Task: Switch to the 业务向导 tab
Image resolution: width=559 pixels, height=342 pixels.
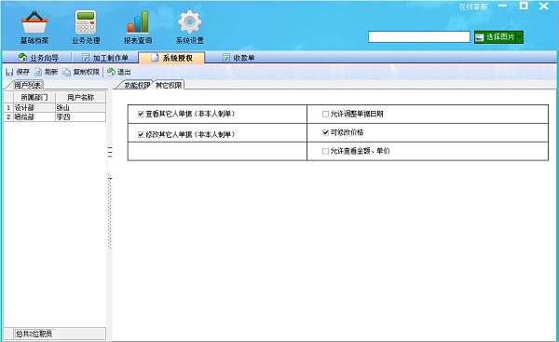Action: tap(38, 58)
